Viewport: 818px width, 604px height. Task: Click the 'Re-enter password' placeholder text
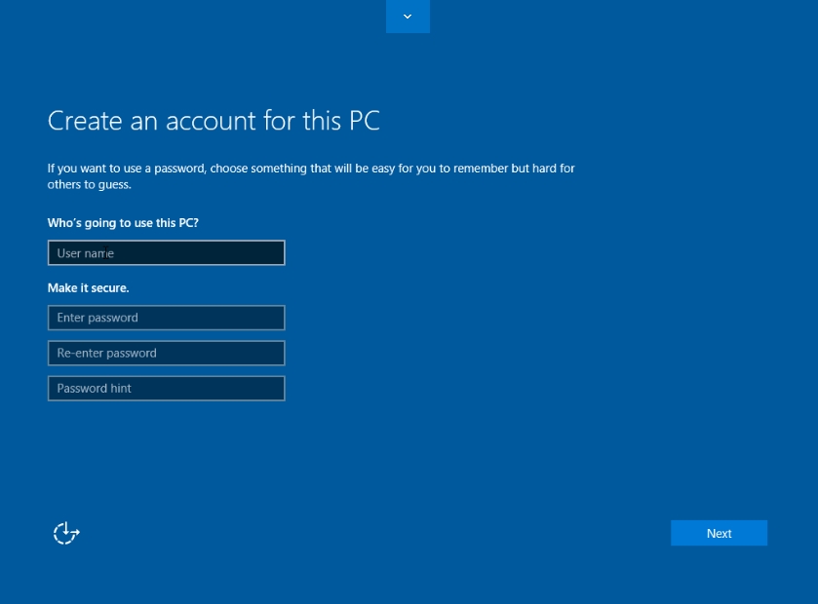[x=106, y=354]
